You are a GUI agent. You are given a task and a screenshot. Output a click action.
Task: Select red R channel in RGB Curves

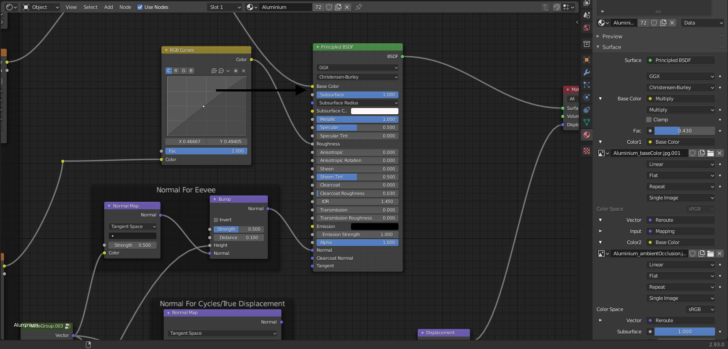coord(176,71)
